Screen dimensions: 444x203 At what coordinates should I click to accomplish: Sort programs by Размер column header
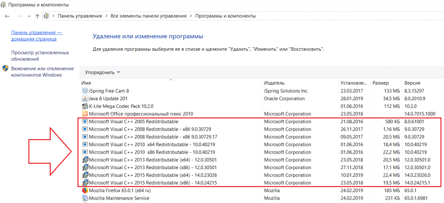point(381,83)
